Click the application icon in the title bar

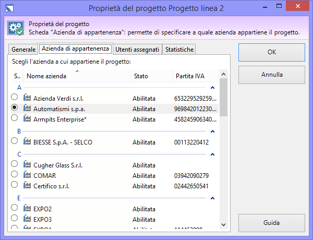[x=9, y=8]
